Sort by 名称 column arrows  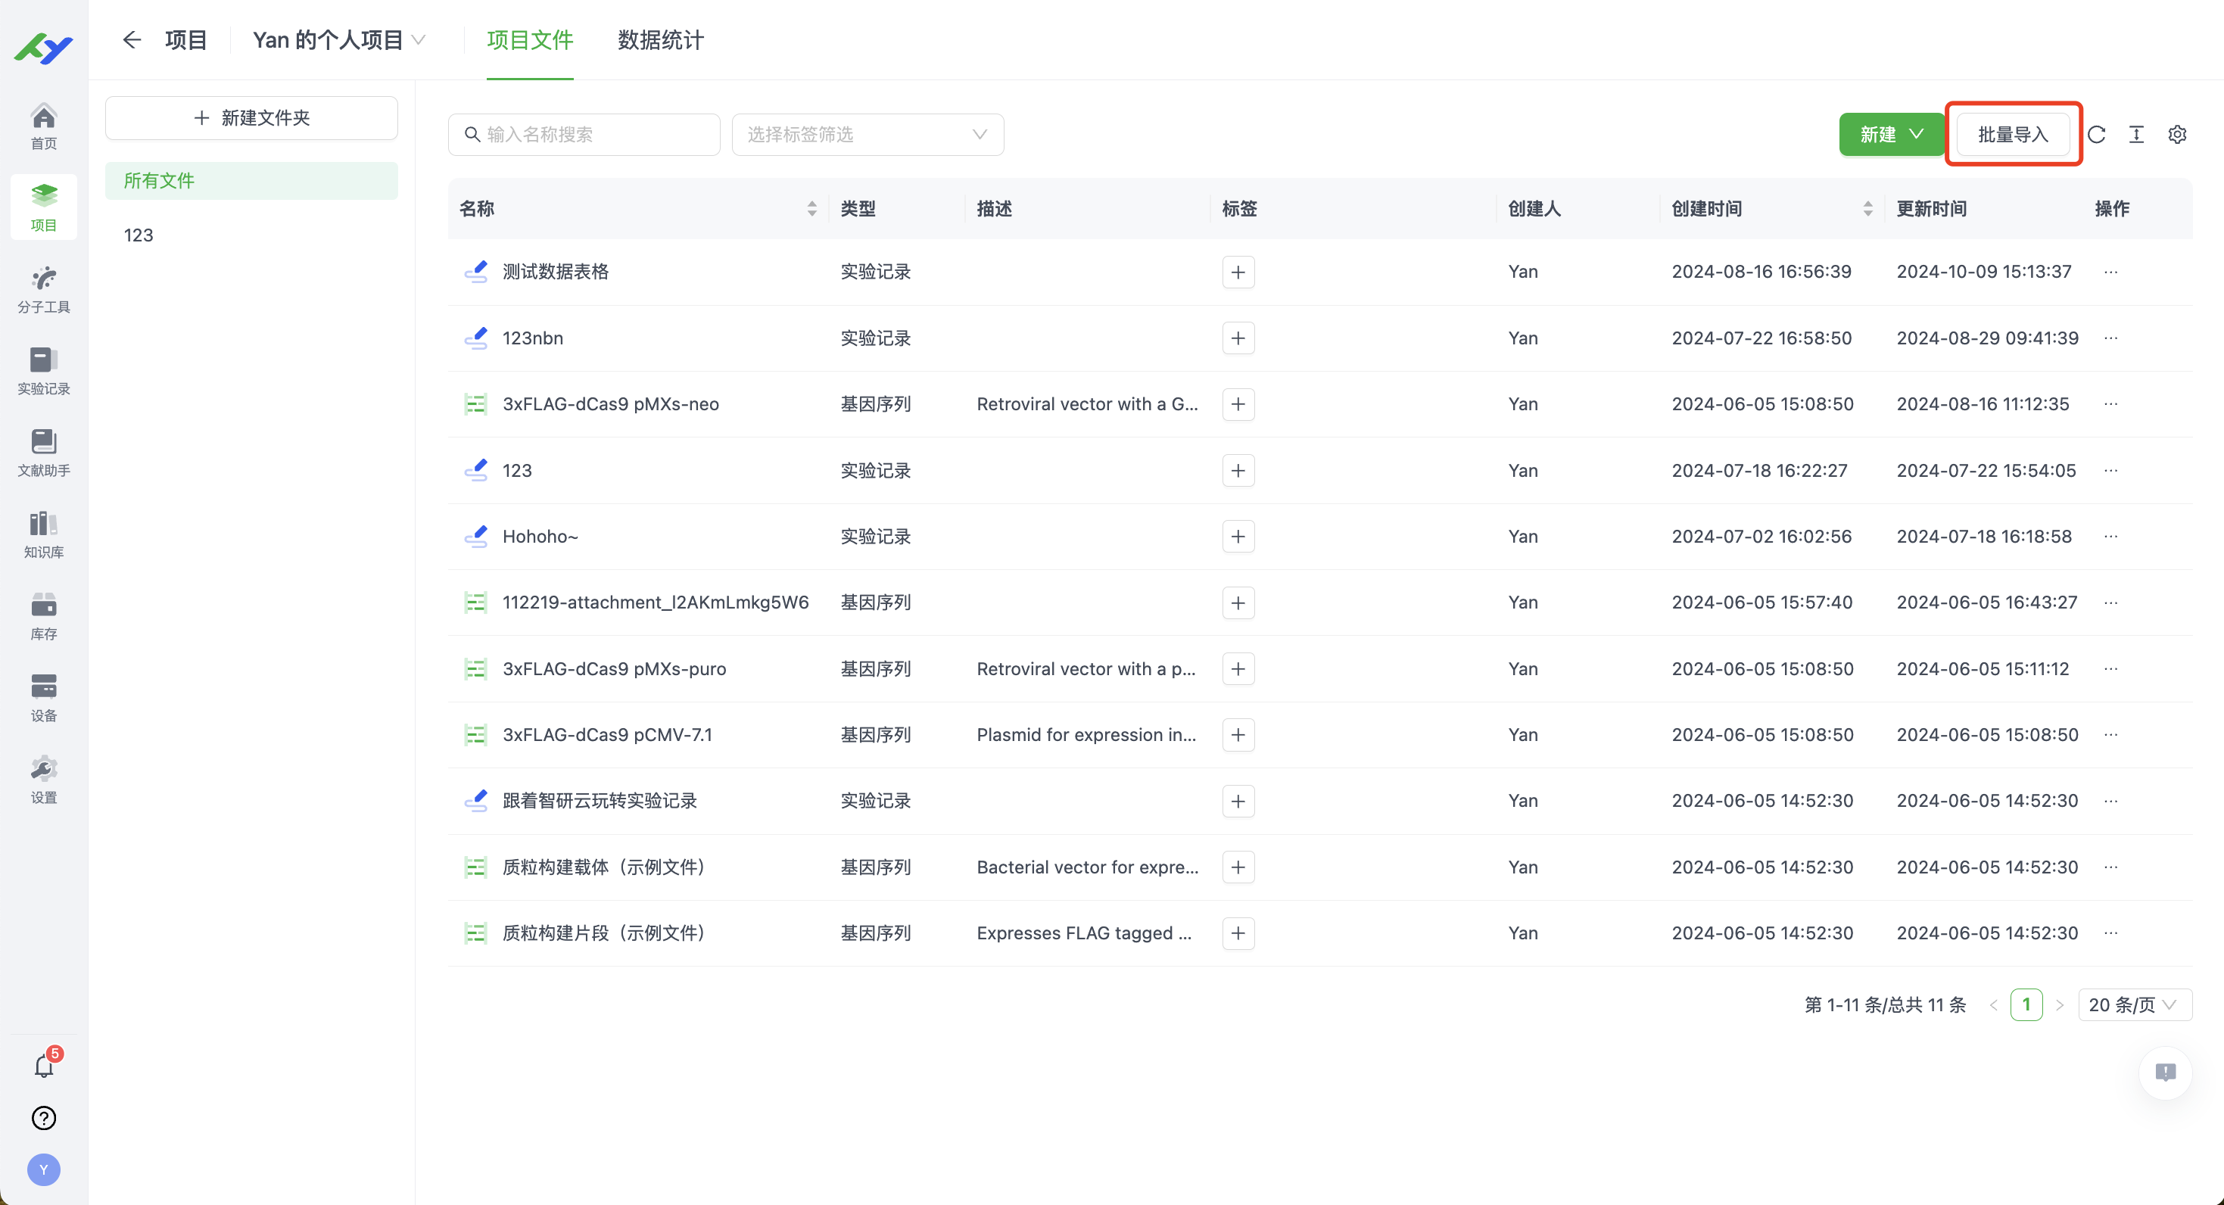tap(811, 208)
